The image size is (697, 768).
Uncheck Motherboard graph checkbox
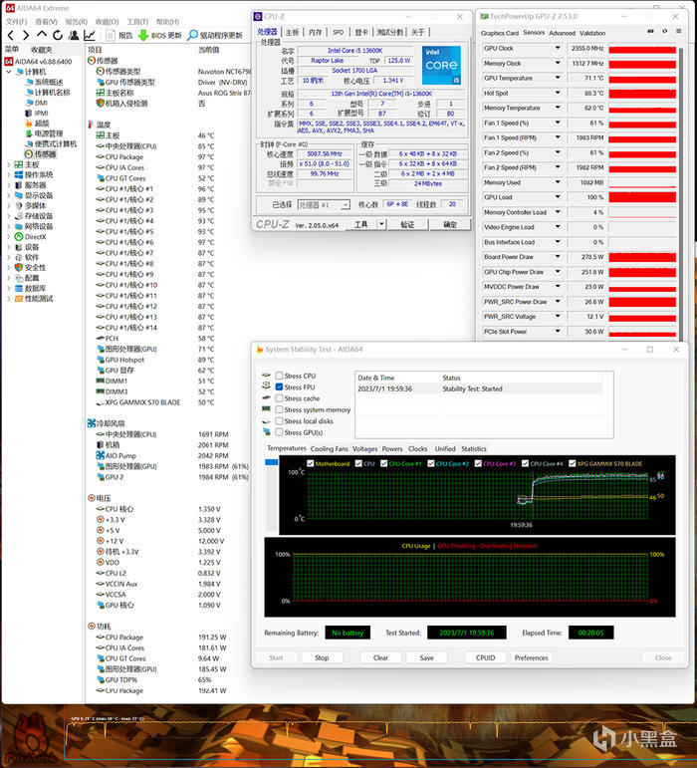coord(310,463)
